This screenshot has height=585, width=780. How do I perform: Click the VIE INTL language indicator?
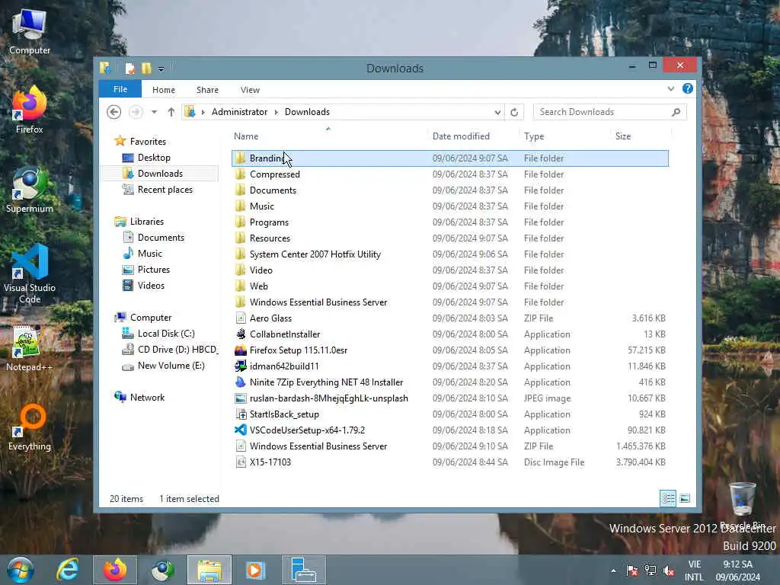click(694, 571)
